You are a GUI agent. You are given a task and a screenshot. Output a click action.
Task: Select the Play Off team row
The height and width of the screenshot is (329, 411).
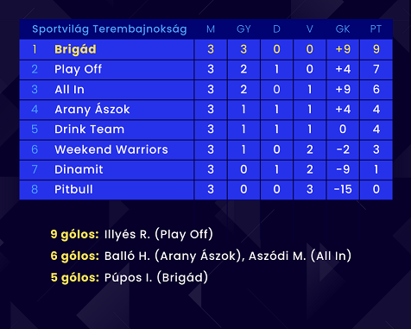[x=205, y=69]
